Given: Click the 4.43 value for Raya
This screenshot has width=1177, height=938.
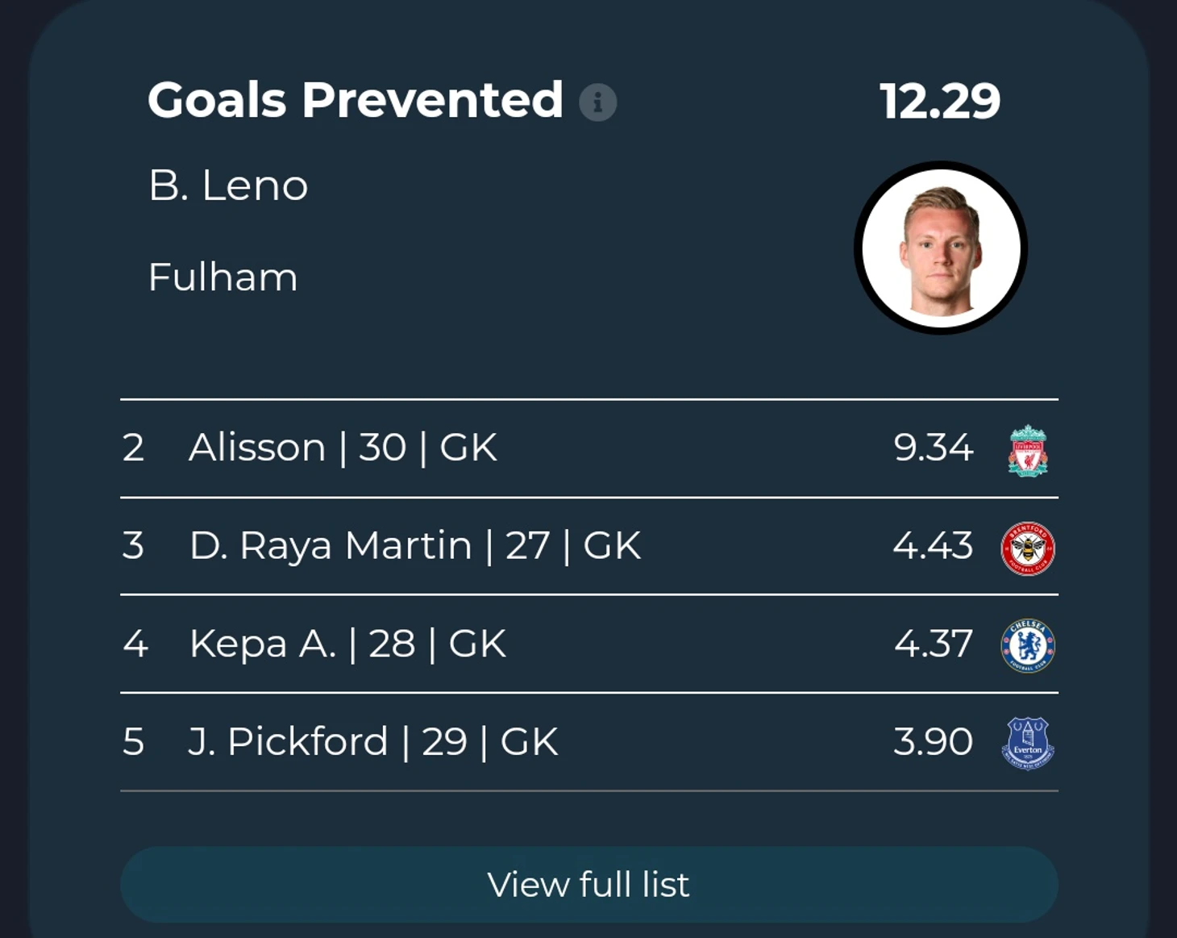Looking at the screenshot, I should (x=933, y=546).
